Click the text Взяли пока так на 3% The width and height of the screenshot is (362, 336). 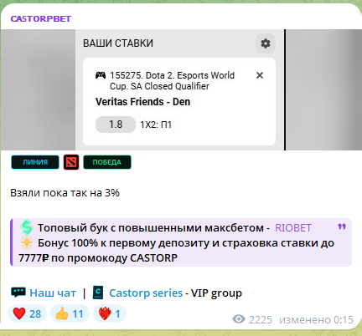click(x=65, y=193)
